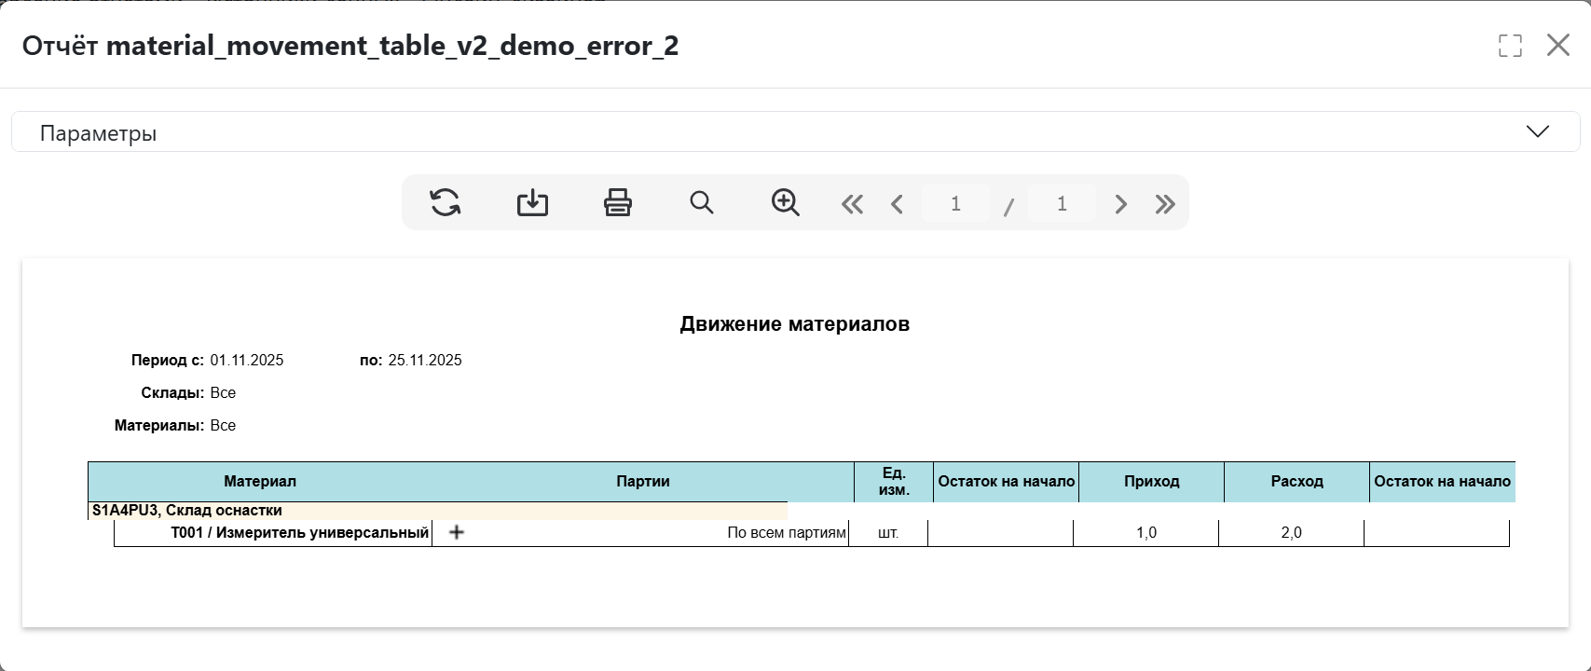Image resolution: width=1591 pixels, height=671 pixels.
Task: Expand the Параметры panel
Action: pyautogui.click(x=98, y=133)
